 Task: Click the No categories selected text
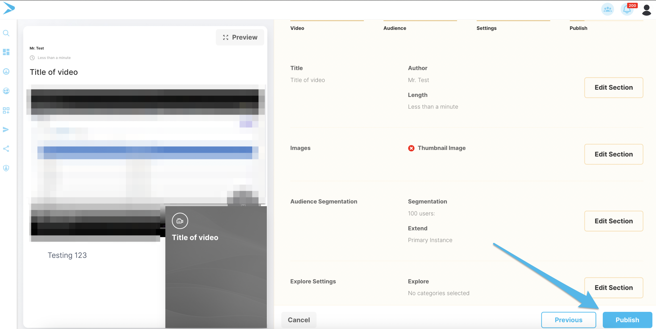(439, 293)
